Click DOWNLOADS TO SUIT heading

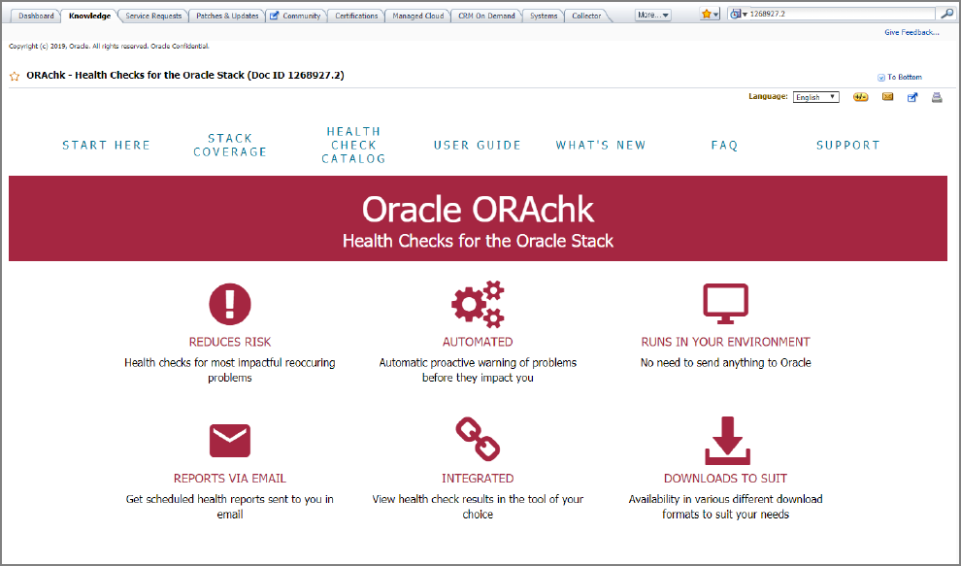click(726, 479)
